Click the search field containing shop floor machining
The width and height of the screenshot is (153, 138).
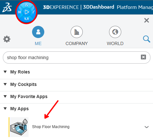tap(77, 57)
